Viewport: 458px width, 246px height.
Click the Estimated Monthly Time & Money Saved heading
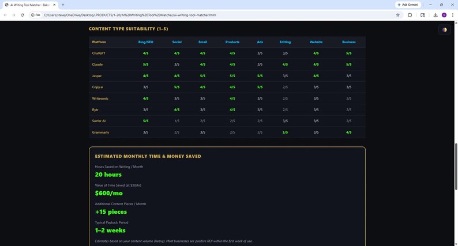pyautogui.click(x=148, y=156)
